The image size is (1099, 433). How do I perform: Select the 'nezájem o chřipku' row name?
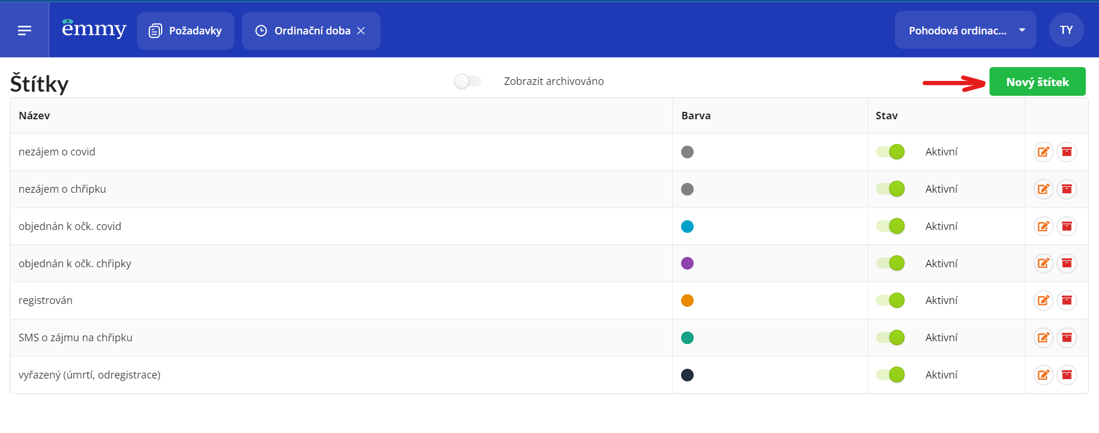62,189
